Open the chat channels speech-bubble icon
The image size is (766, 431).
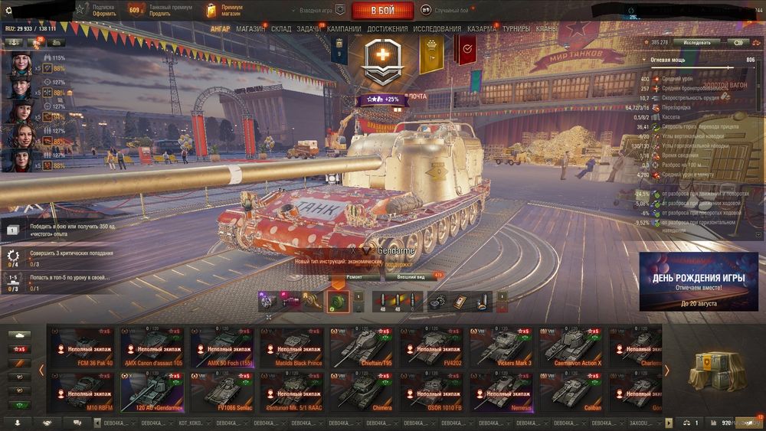pyautogui.click(x=77, y=423)
